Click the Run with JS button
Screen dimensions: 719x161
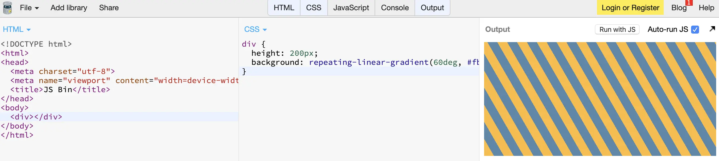pyautogui.click(x=617, y=30)
